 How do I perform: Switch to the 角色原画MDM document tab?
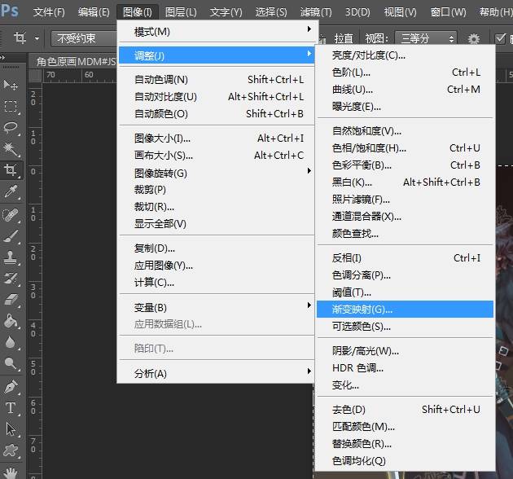[76, 61]
